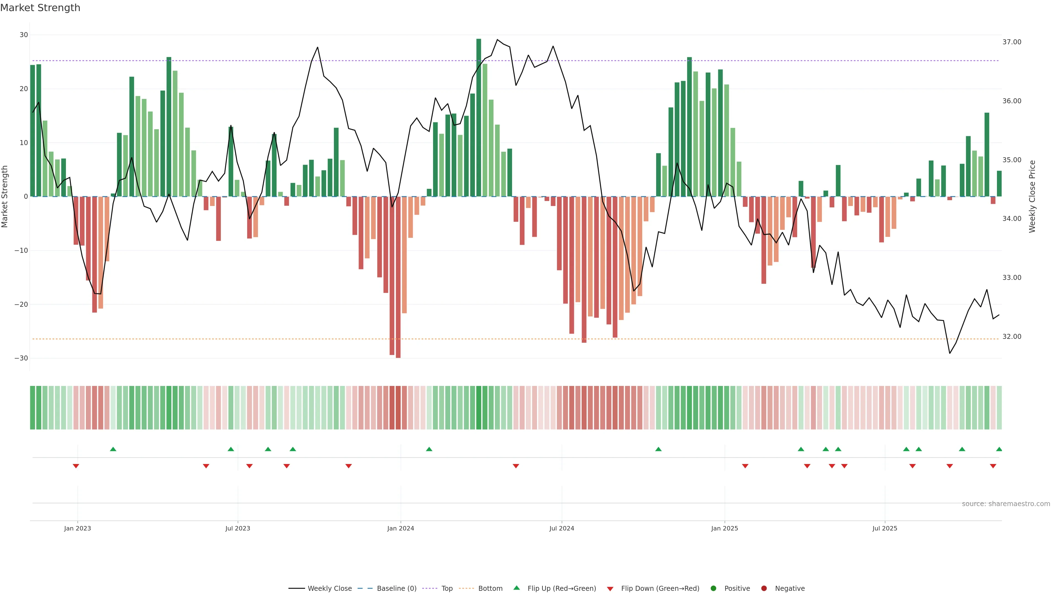Click the leftmost red flip-down triangle marker

76,466
